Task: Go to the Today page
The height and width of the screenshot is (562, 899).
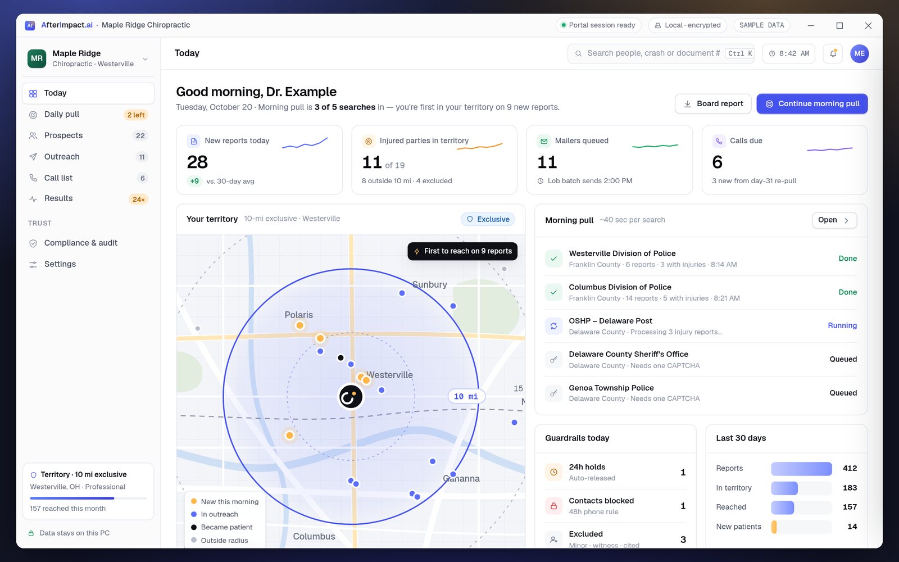Action: click(x=88, y=93)
